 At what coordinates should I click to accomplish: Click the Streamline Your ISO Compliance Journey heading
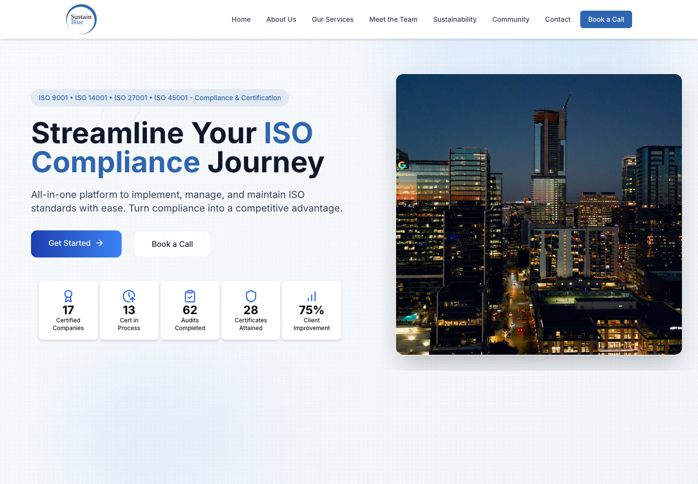pos(178,148)
